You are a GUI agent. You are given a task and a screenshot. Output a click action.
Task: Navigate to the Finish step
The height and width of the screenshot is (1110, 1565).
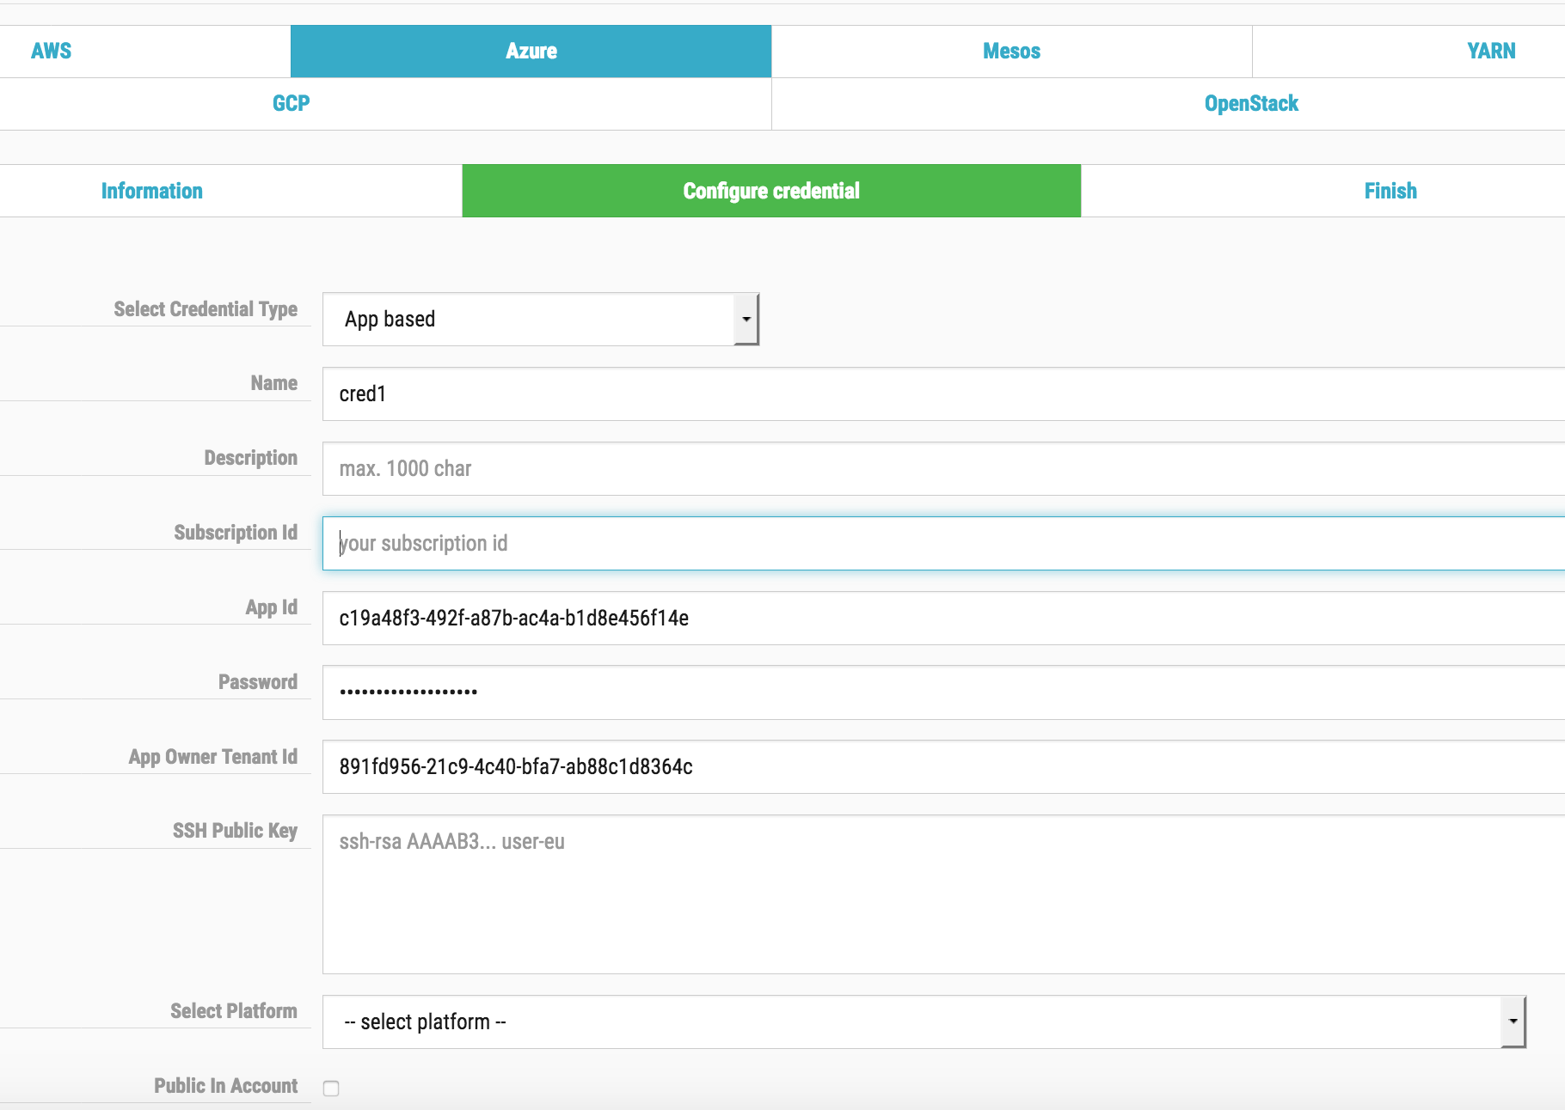click(1390, 191)
